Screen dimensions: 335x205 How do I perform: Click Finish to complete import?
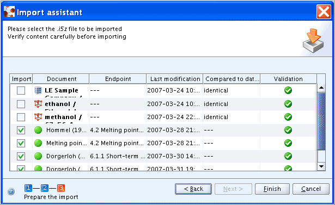[x=272, y=189]
